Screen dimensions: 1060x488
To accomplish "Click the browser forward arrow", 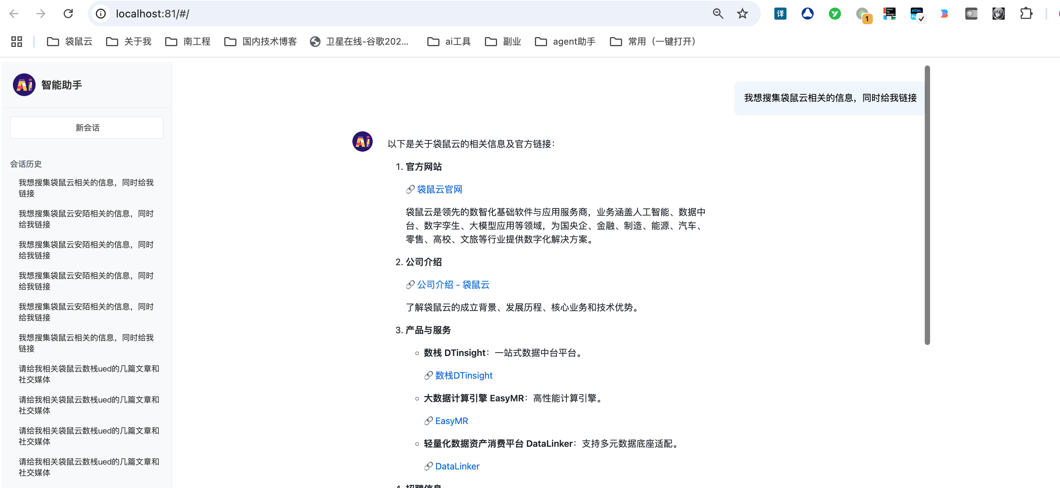I will 41,14.
